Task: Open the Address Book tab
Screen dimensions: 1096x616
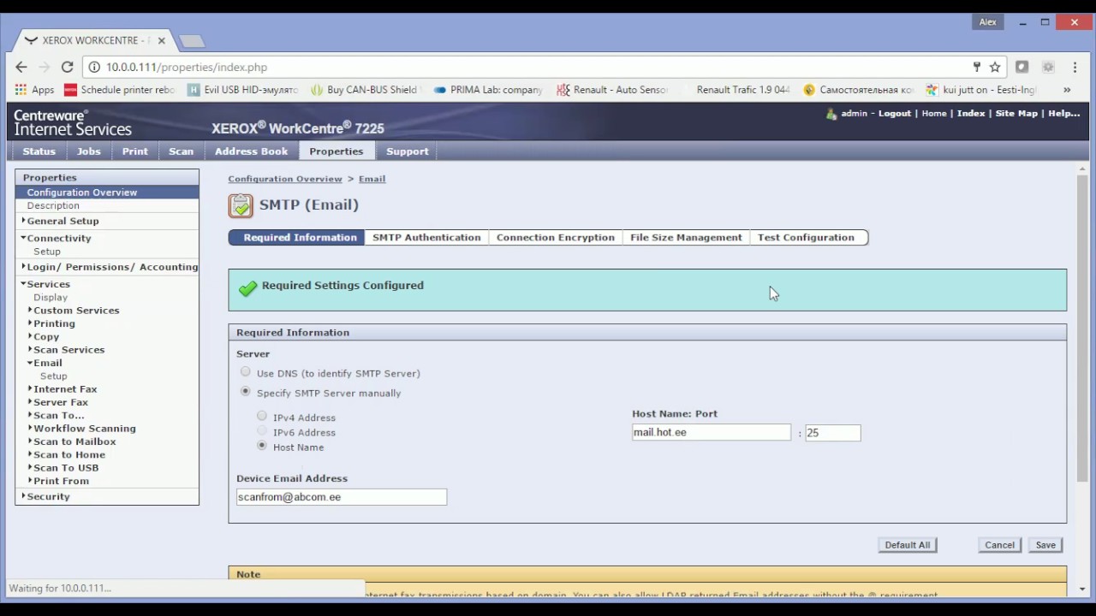Action: click(251, 151)
